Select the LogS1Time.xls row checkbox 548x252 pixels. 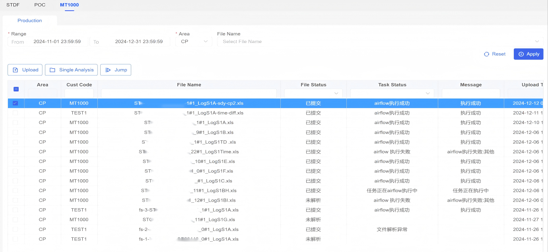tap(16, 152)
